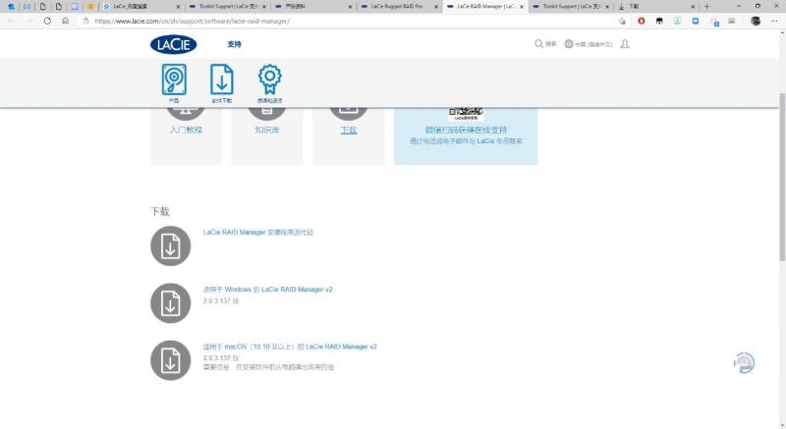Viewport: 786px width, 429px height.
Task: Open the user account icon
Action: click(x=625, y=44)
